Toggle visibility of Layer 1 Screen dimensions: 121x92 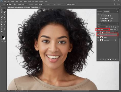click(98, 37)
